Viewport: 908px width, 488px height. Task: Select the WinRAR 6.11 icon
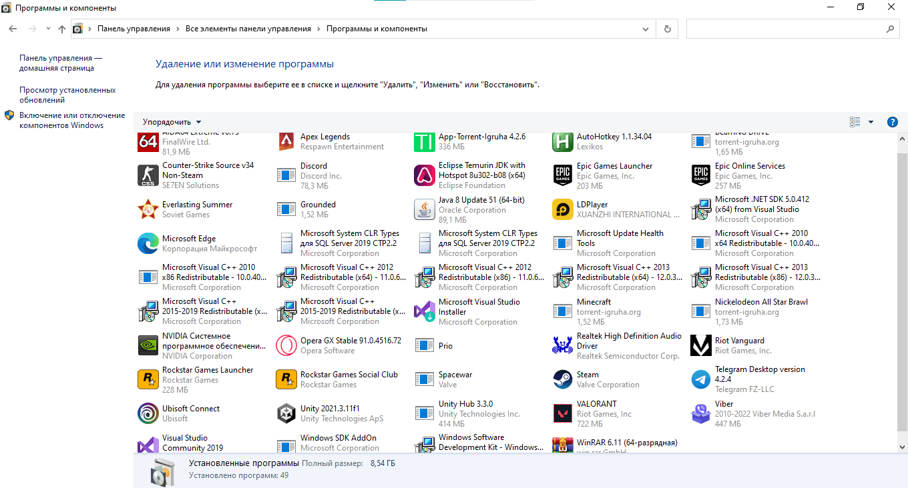pyautogui.click(x=563, y=445)
